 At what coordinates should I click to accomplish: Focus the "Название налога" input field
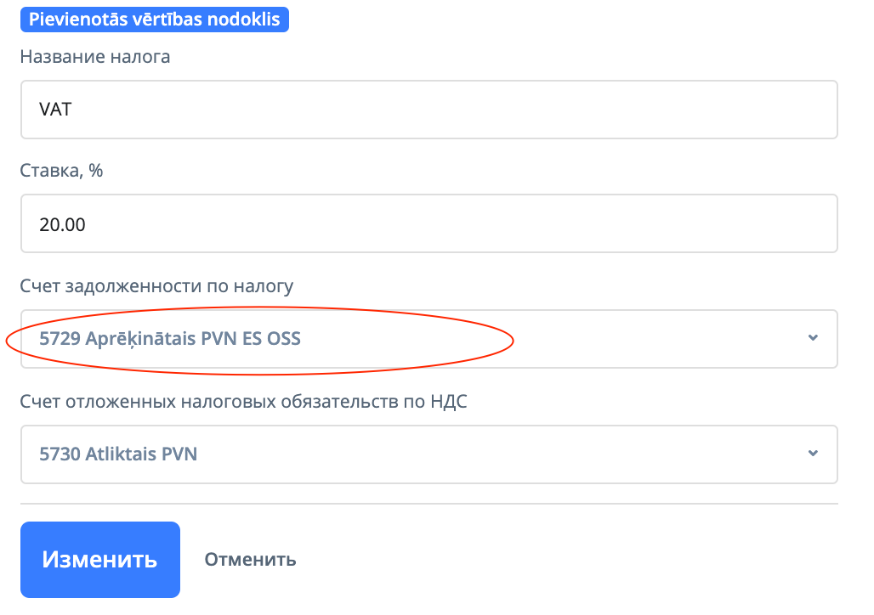click(x=428, y=110)
